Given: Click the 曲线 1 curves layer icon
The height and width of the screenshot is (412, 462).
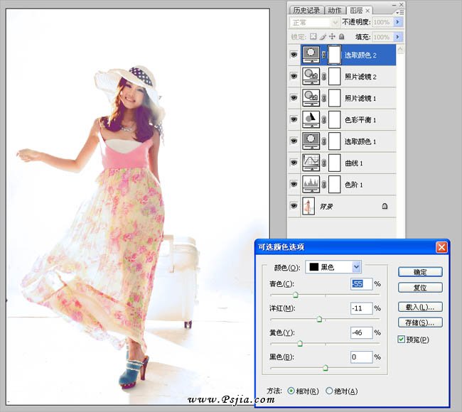Looking at the screenshot, I should [x=311, y=163].
